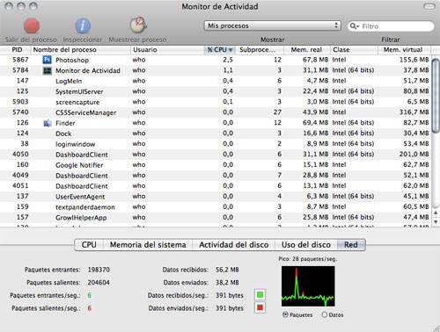
Task: Click the 56,2 MB Datos recibidos value
Action: coord(227,270)
